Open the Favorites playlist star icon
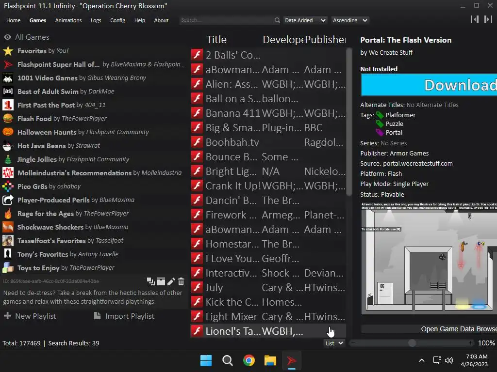Screen dimensions: 497x372 pos(8,51)
